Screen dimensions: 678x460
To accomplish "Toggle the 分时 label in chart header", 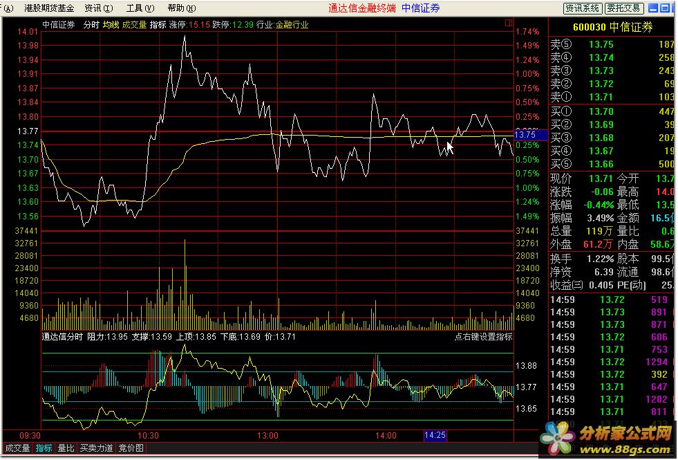I will [91, 25].
